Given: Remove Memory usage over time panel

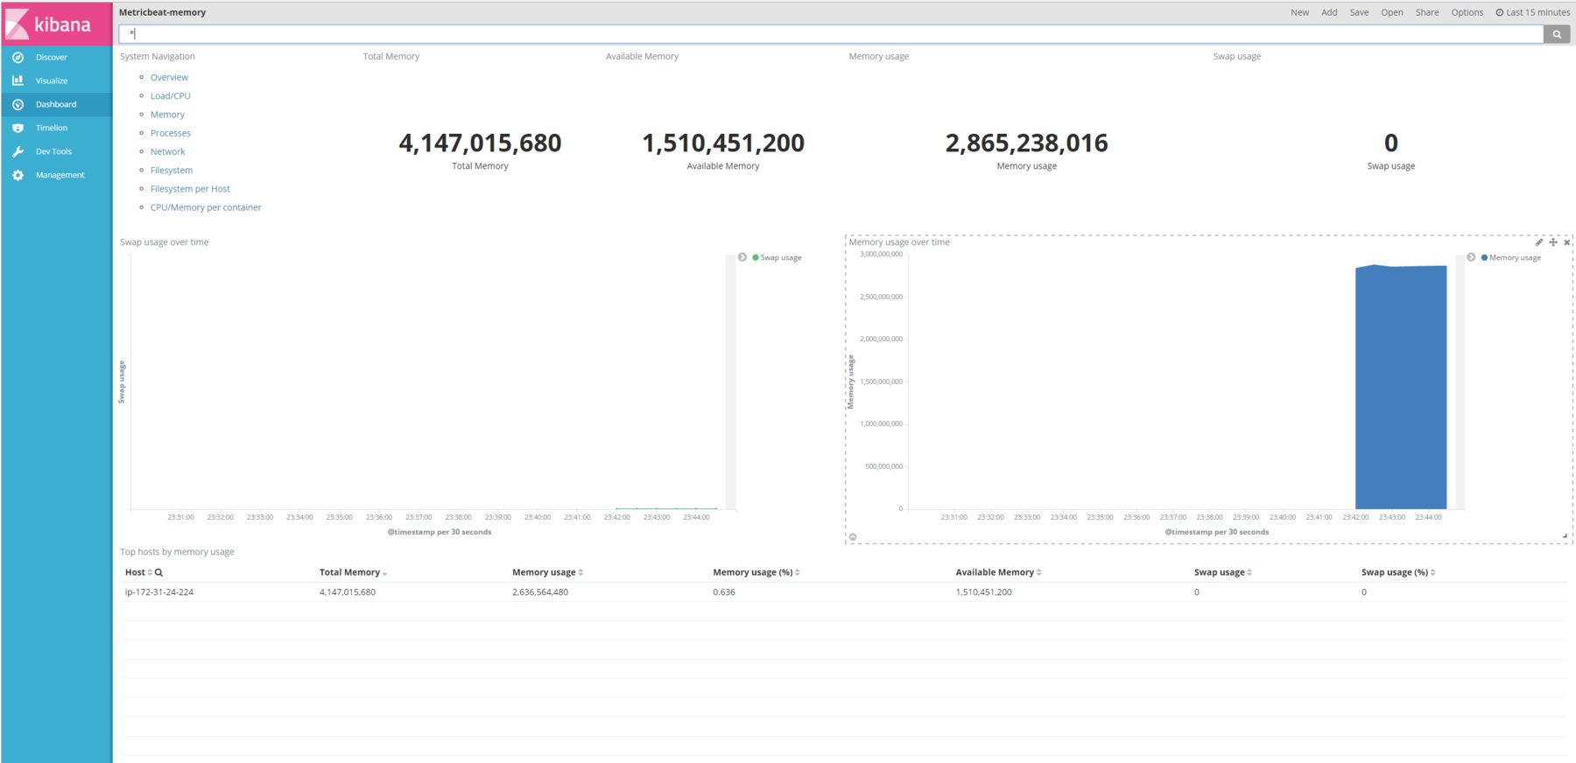Looking at the screenshot, I should 1567,242.
